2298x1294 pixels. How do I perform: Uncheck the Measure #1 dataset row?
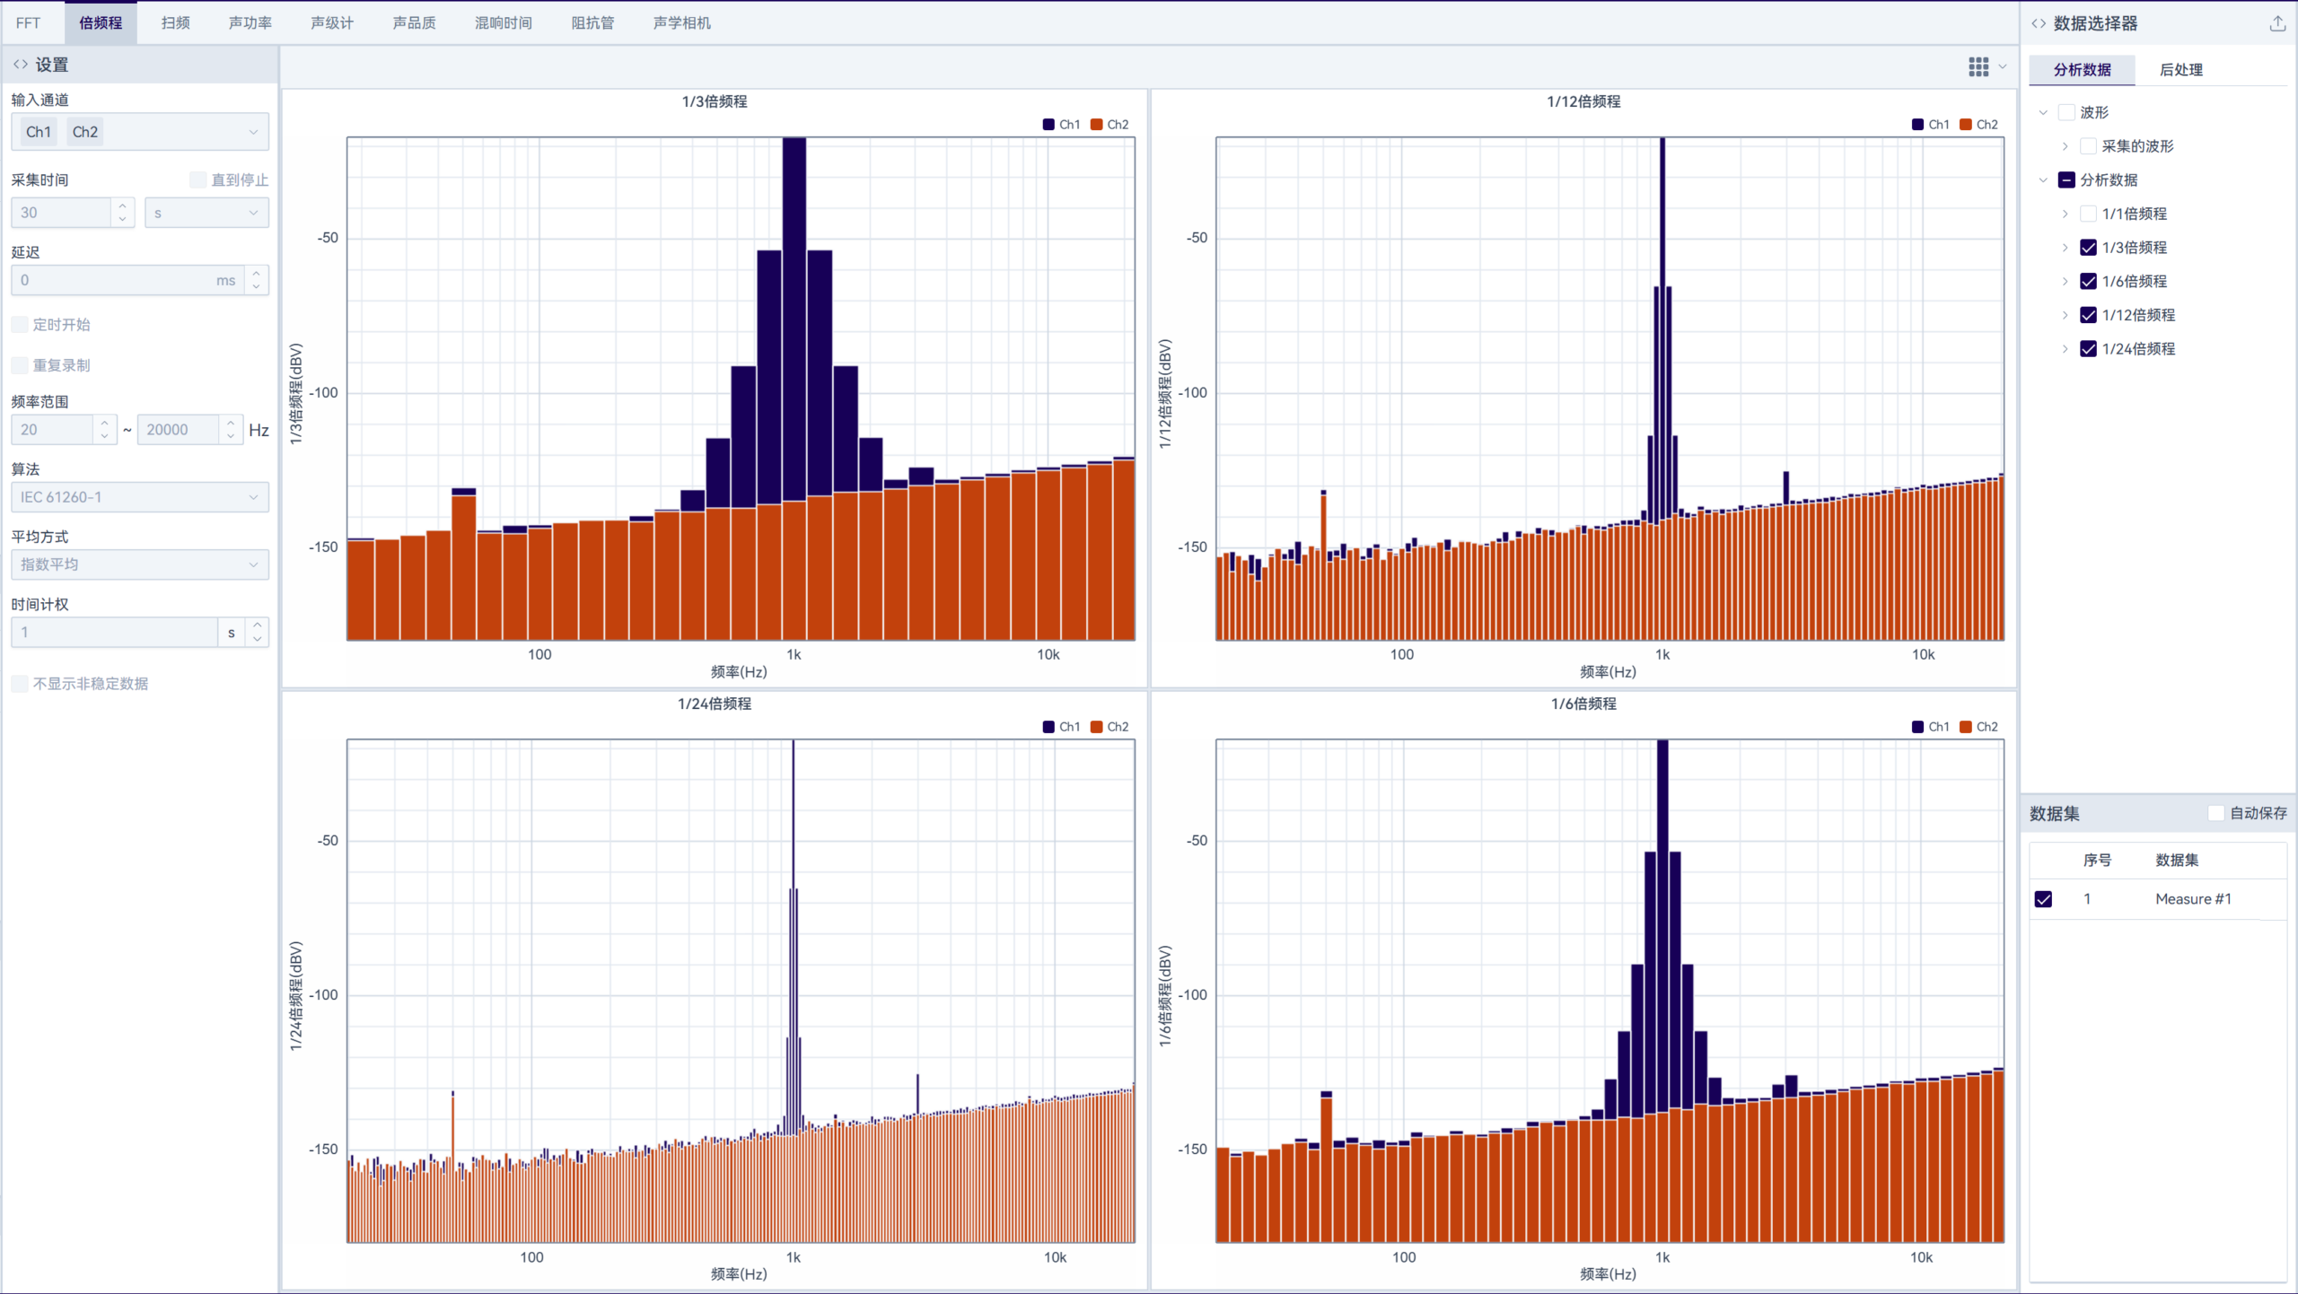[2044, 899]
